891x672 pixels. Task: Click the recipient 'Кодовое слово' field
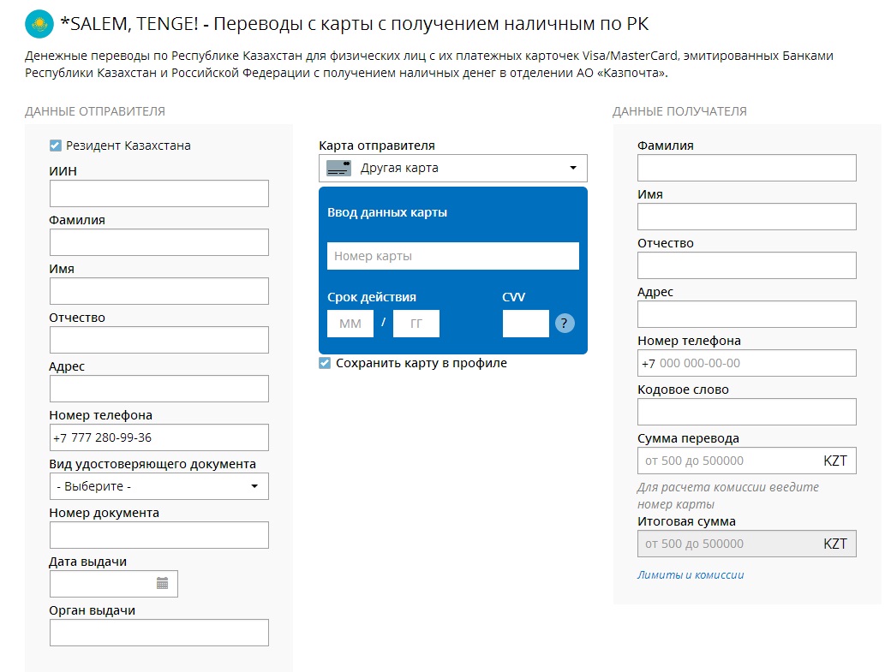pyautogui.click(x=746, y=413)
